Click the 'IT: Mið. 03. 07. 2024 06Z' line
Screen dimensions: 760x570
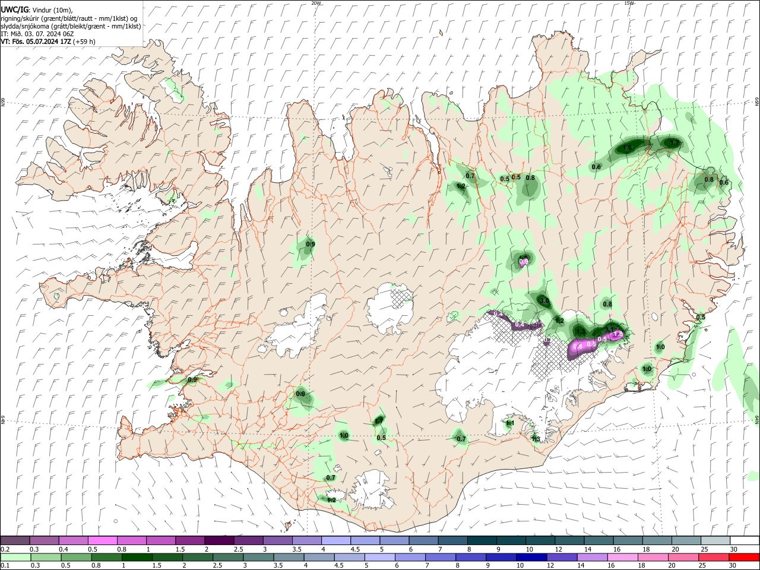tap(37, 34)
